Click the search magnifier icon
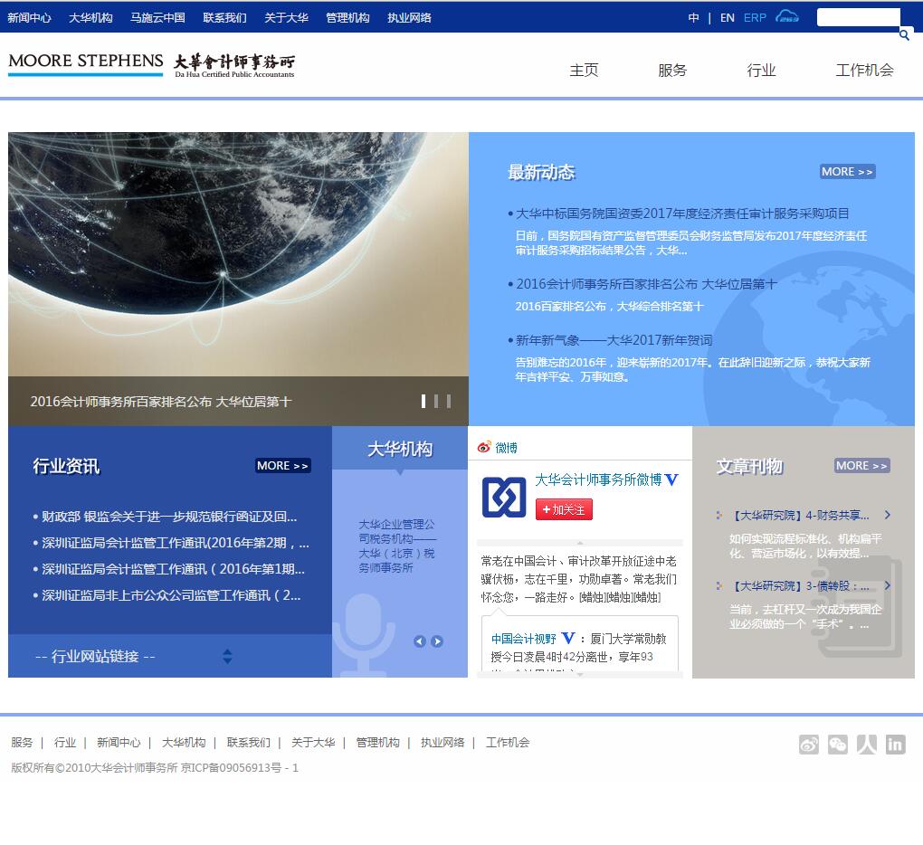This screenshot has width=923, height=845. (x=904, y=35)
